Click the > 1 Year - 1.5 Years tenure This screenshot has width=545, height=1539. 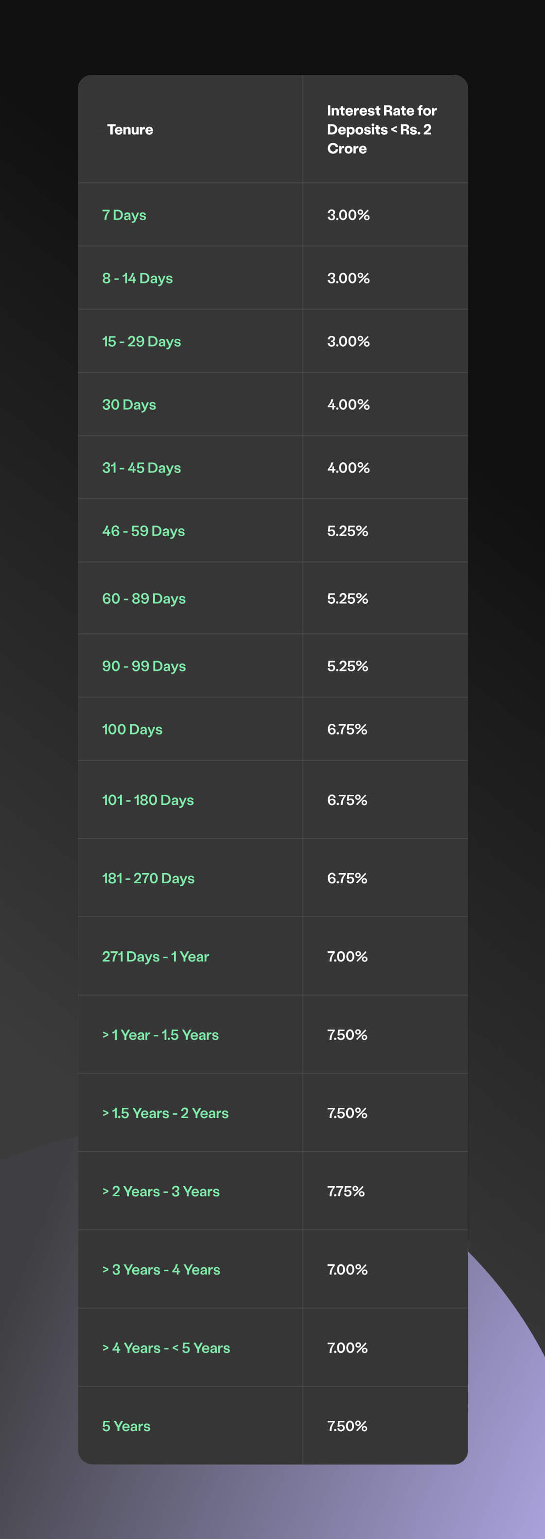pos(160,1035)
